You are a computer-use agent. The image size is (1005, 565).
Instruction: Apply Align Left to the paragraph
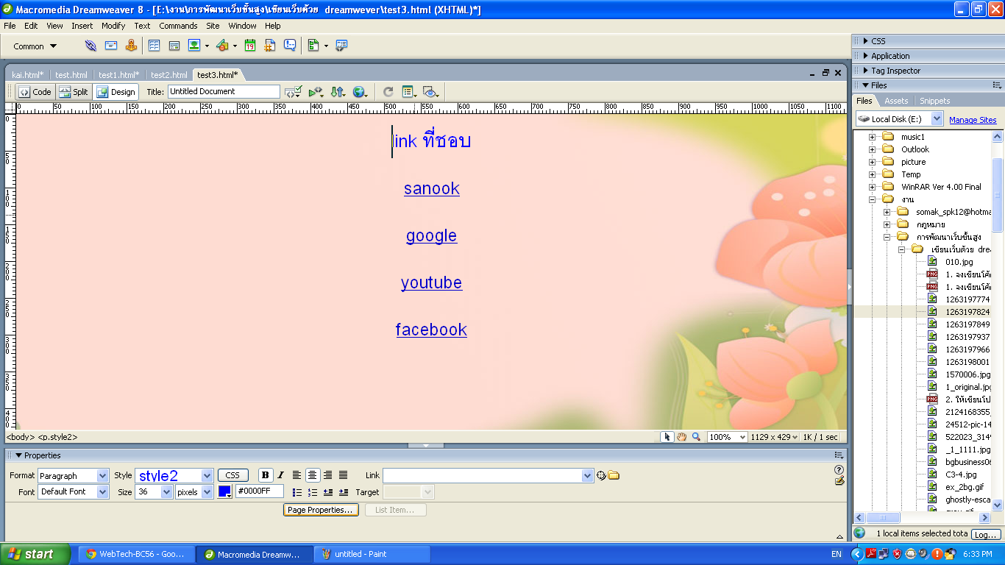(296, 475)
